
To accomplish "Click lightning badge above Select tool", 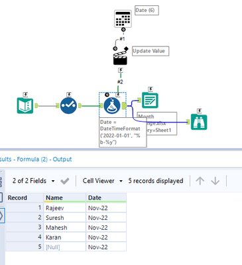I will click(x=69, y=95).
